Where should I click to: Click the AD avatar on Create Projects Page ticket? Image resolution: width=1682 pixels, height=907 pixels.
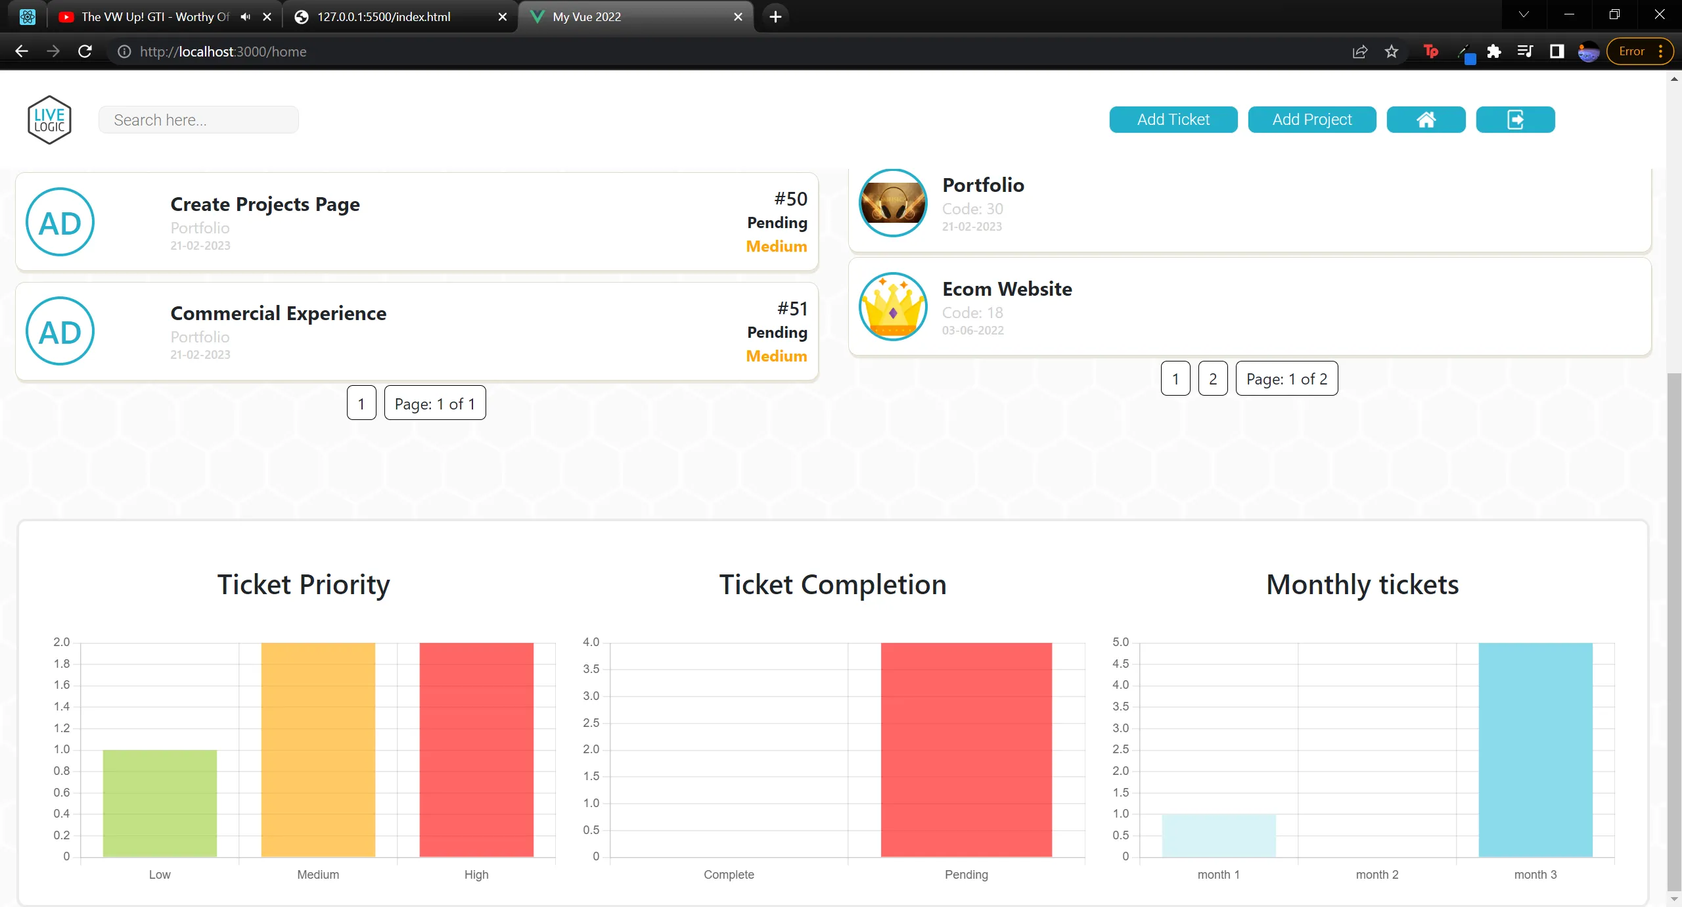coord(59,221)
